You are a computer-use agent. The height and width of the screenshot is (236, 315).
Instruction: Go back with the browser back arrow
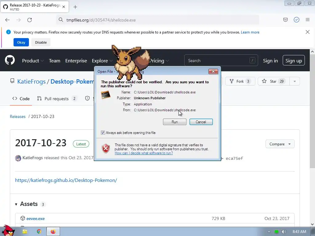(x=7, y=20)
